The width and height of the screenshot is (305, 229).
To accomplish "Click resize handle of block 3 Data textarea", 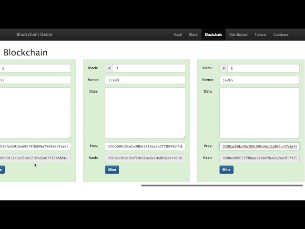I will pyautogui.click(x=69, y=137).
